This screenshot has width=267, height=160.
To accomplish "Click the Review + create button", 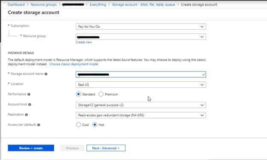I will pyautogui.click(x=31, y=148).
